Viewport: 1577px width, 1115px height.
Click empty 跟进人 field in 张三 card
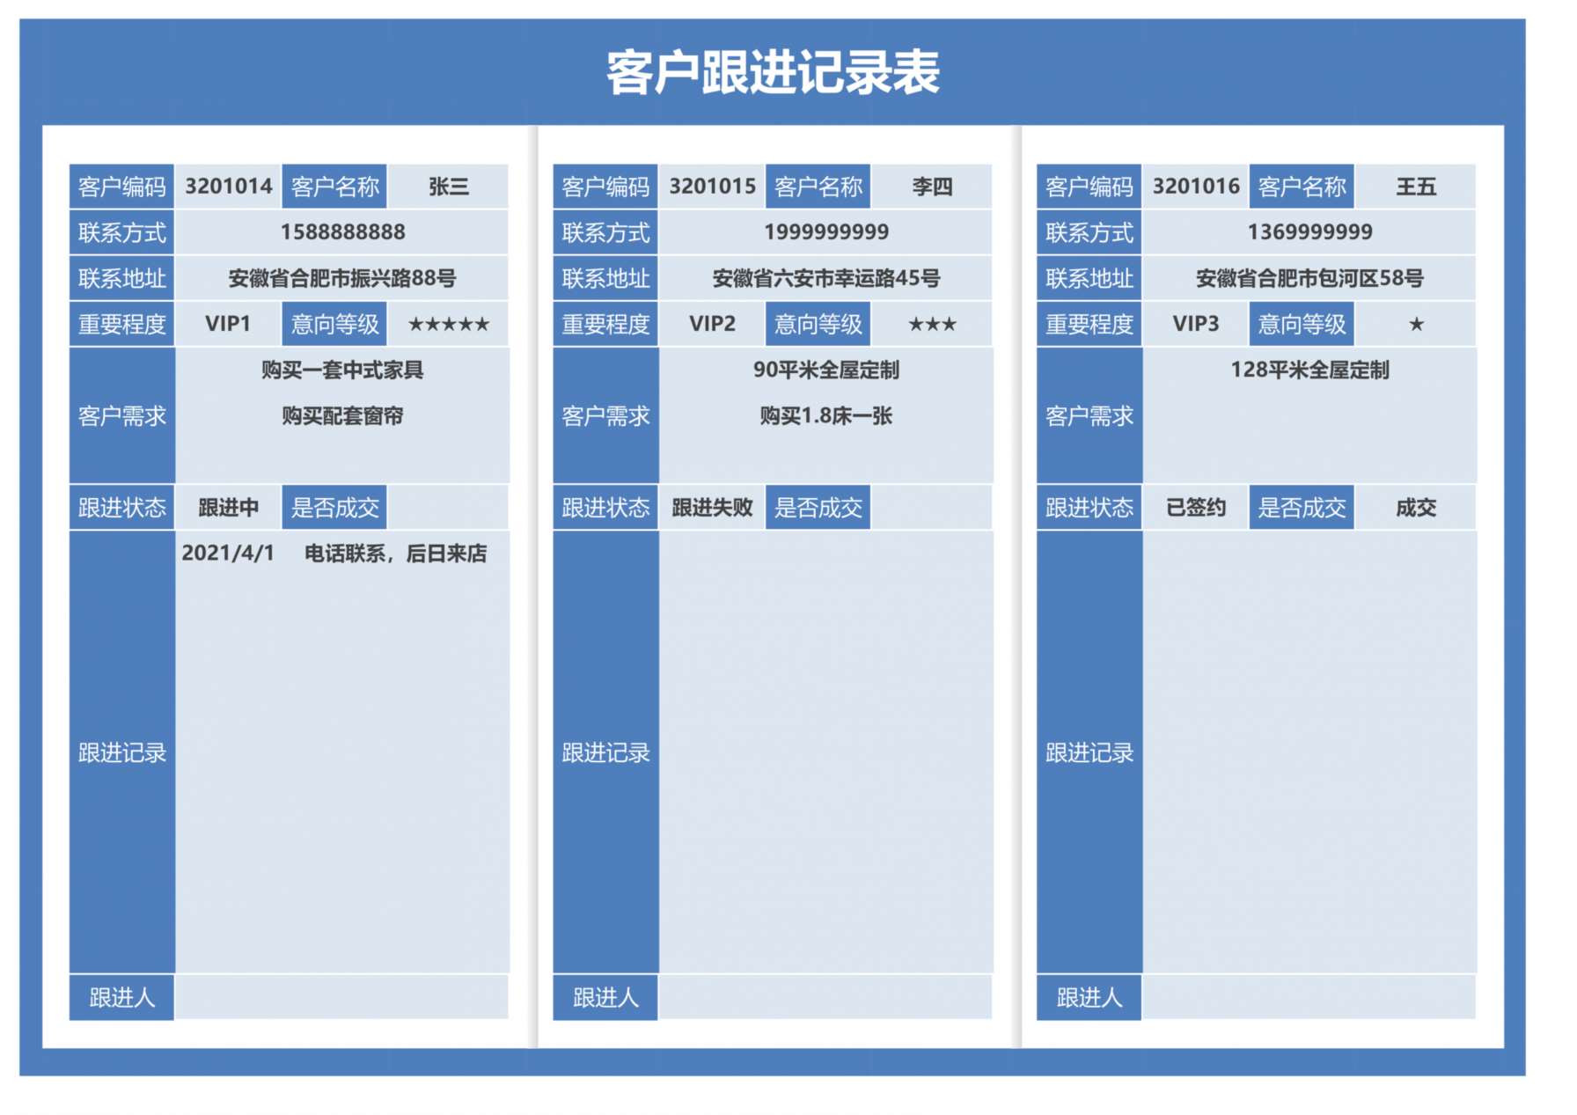point(342,997)
